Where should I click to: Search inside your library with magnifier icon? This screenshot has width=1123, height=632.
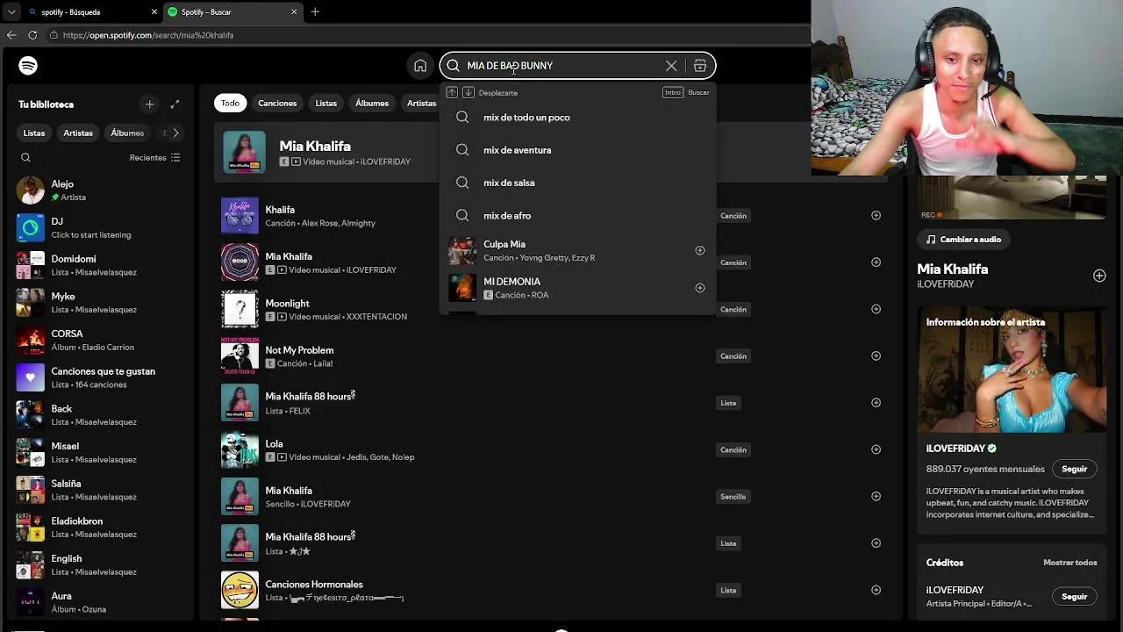pyautogui.click(x=25, y=158)
